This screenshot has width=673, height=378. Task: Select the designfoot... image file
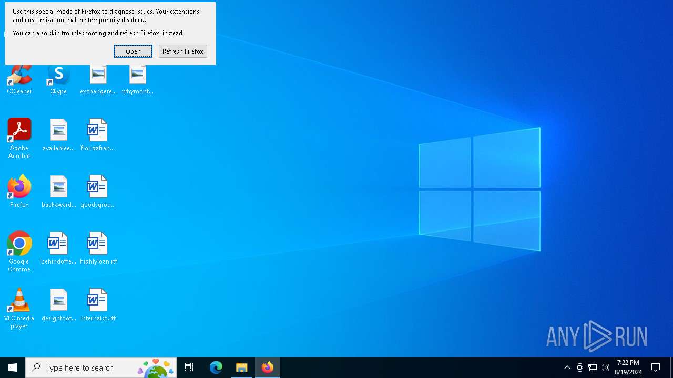coord(58,305)
